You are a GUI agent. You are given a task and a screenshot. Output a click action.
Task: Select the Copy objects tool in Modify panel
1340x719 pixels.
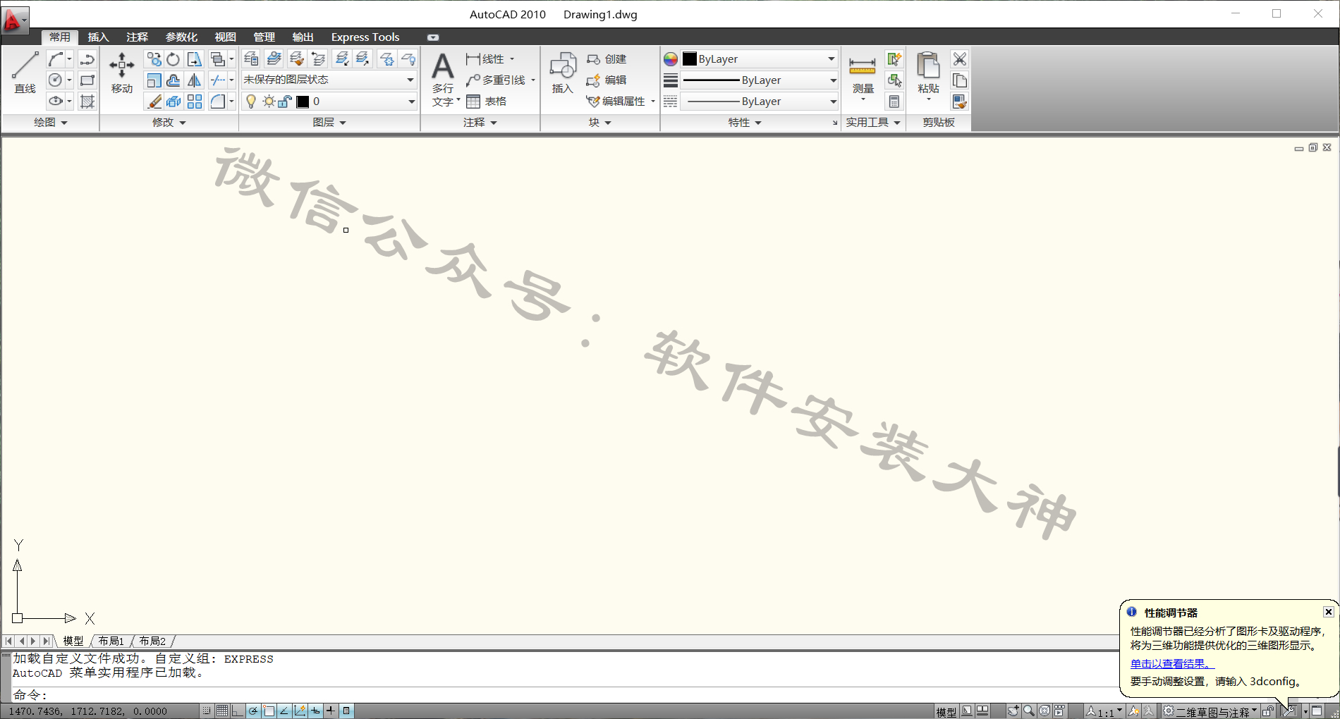coord(154,59)
